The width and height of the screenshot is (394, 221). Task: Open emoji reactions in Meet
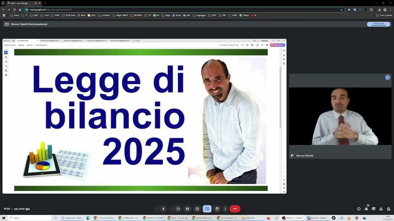coord(197,209)
